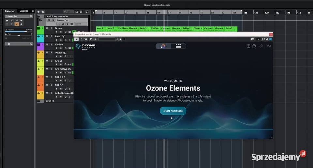
Task: Adjust the Inspector Pan slider
Action: [19, 36]
